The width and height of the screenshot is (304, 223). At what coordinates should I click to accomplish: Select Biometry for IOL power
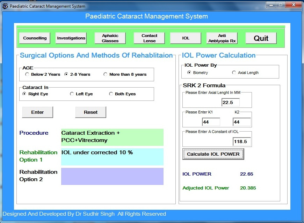point(189,73)
